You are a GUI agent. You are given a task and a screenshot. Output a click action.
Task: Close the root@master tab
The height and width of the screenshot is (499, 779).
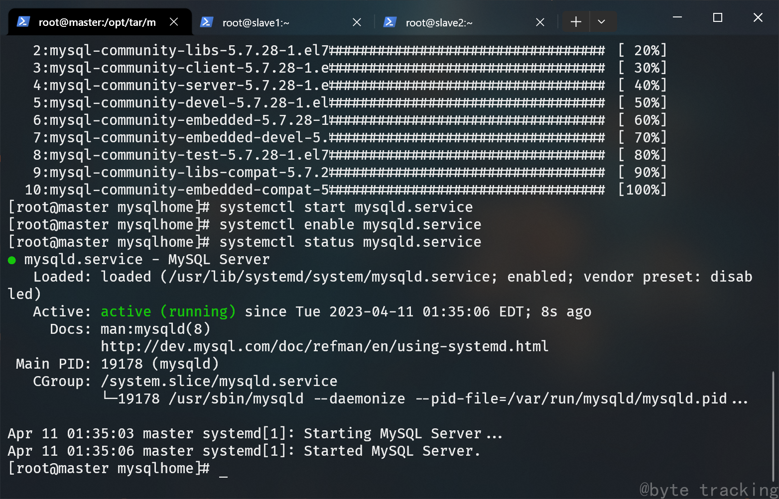click(174, 22)
